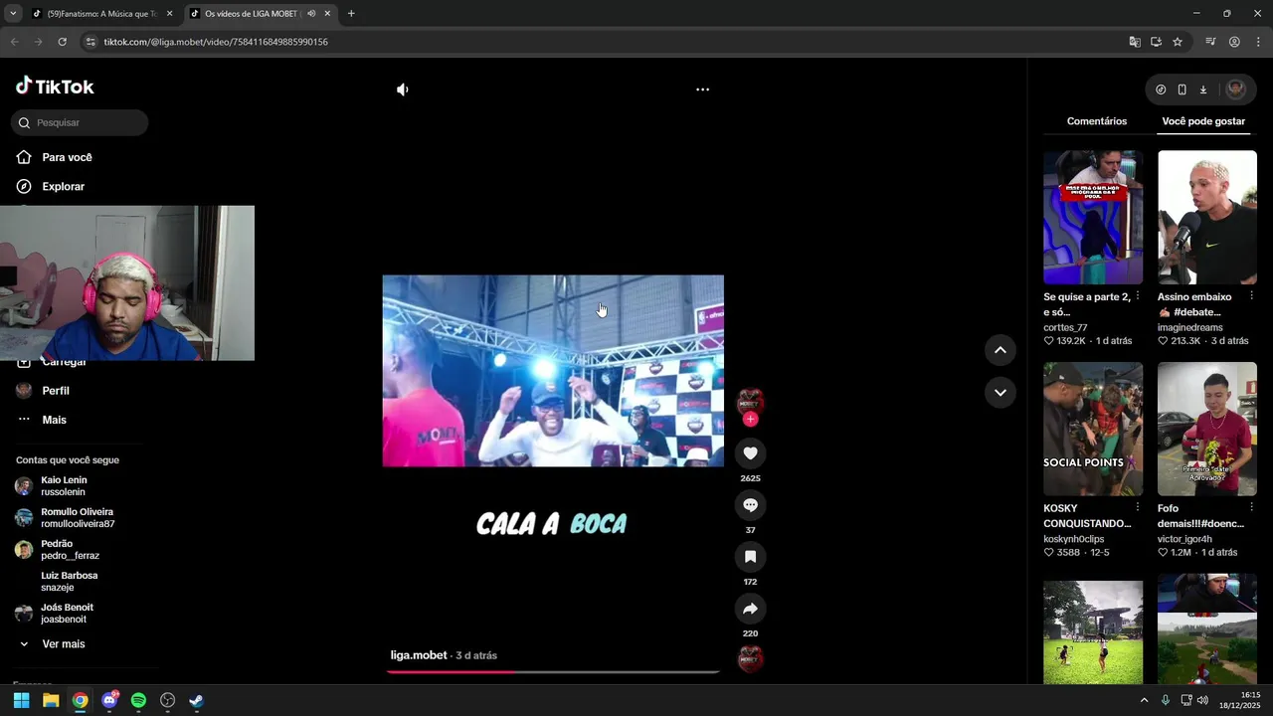This screenshot has height=716, width=1273.
Task: Open Discord from the taskbar
Action: pyautogui.click(x=109, y=700)
